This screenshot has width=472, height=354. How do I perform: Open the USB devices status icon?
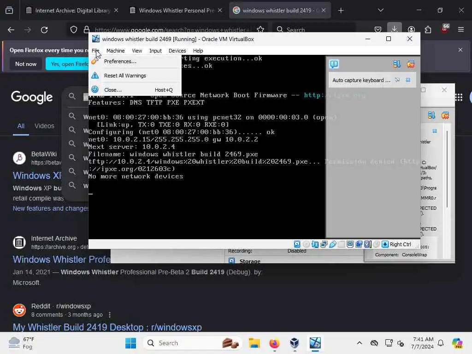332,244
